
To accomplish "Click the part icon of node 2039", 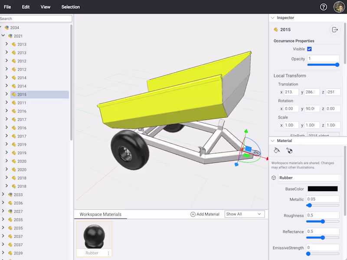I will 10,253.
